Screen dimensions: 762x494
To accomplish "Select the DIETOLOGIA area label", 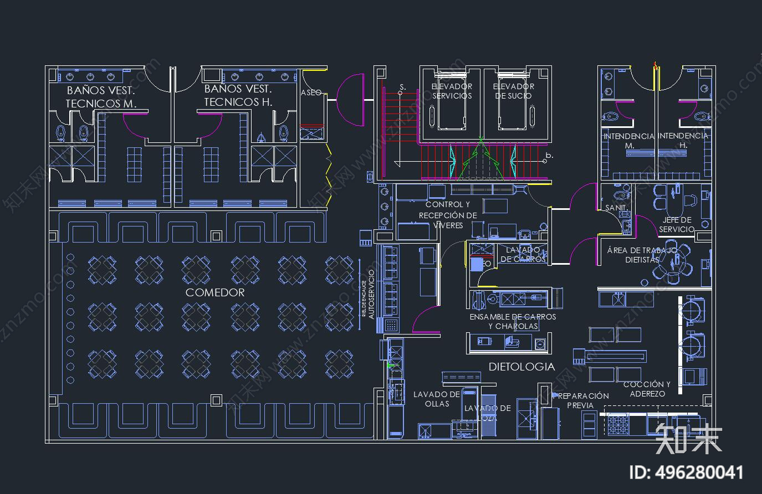I will [x=521, y=367].
